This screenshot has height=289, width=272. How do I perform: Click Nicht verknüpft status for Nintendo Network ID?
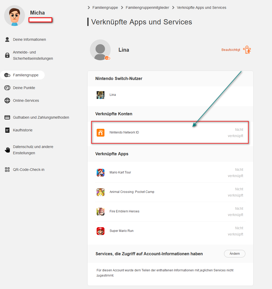coord(235,133)
